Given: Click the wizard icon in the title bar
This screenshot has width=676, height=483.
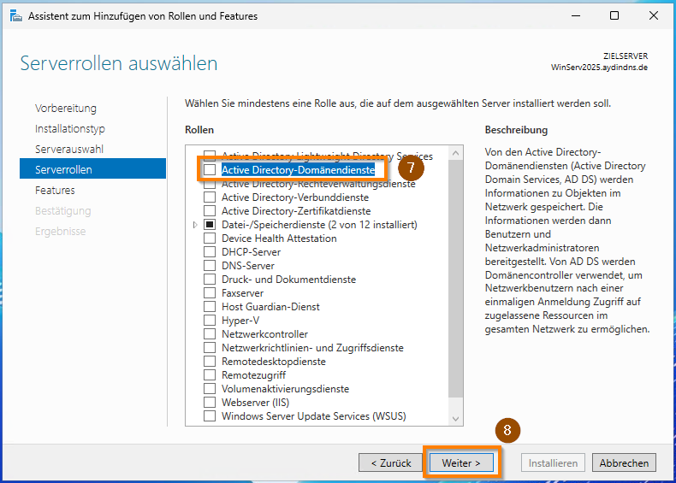Looking at the screenshot, I should coord(16,16).
